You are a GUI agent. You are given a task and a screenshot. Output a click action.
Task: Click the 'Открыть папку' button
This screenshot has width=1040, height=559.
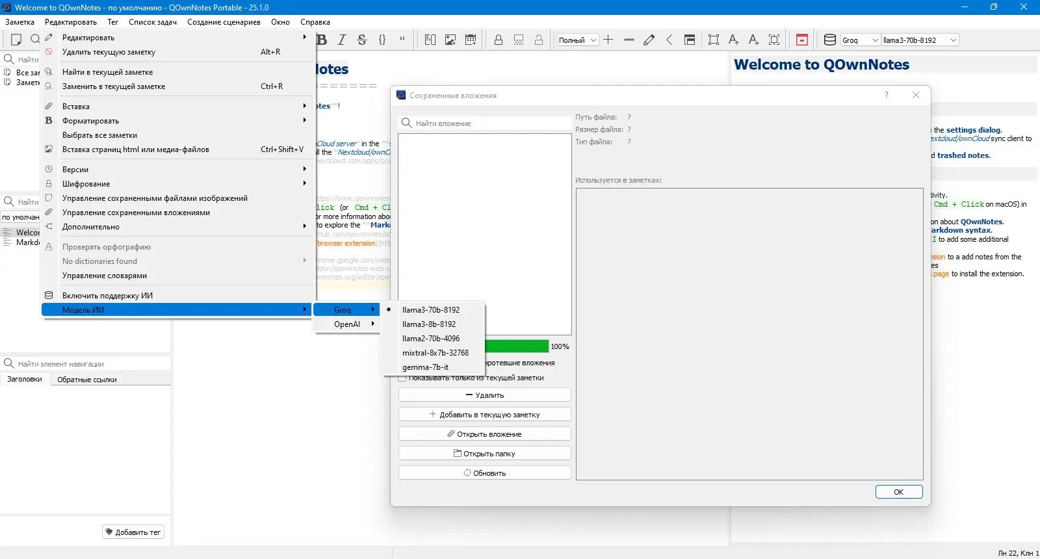(485, 453)
